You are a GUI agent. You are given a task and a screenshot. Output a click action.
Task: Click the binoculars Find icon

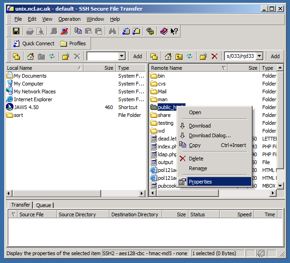point(112,31)
